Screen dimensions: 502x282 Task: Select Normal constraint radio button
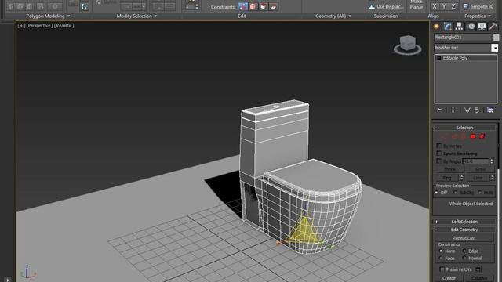pyautogui.click(x=464, y=258)
